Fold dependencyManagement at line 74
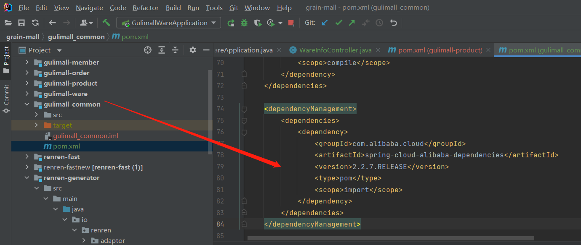Image resolution: width=581 pixels, height=245 pixels. coord(244,109)
